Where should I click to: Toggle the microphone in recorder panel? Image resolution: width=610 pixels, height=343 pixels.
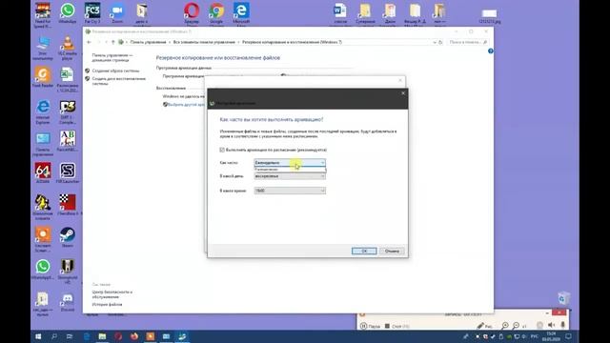[563, 325]
